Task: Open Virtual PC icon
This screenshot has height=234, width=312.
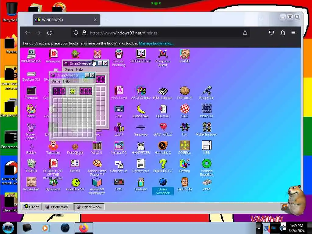Action: tap(119, 148)
